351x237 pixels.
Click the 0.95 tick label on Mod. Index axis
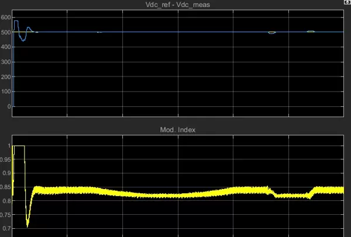click(5, 159)
